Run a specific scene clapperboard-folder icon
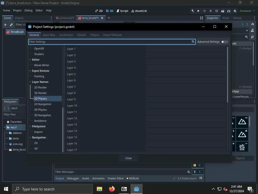The width and height of the screenshot is (258, 194). pos(229,11)
